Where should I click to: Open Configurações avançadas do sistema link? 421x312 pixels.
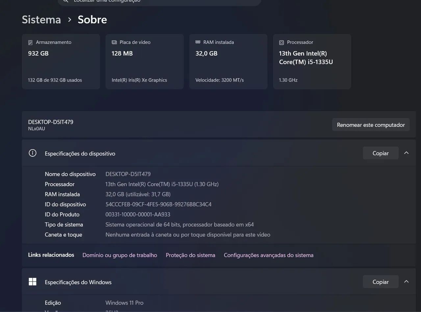coord(269,255)
